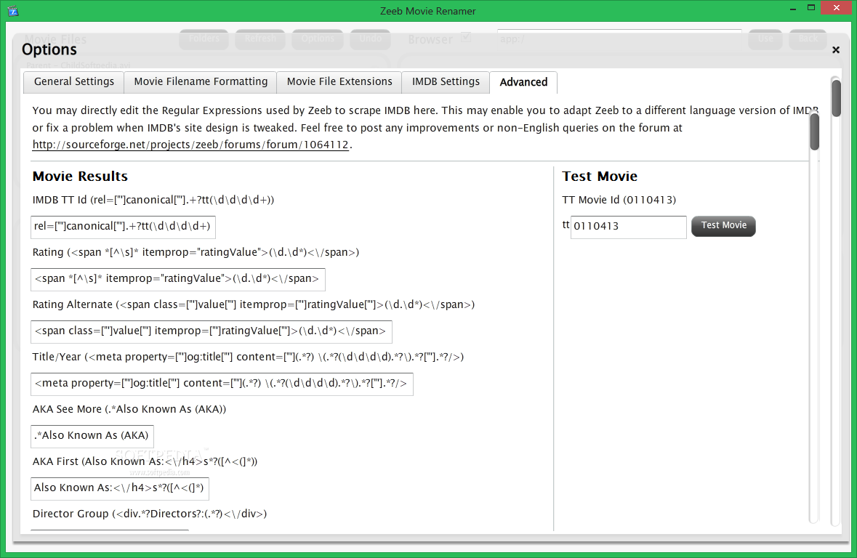Click the 'TT Movie Id (0110413)' label
The width and height of the screenshot is (857, 558).
(619, 200)
